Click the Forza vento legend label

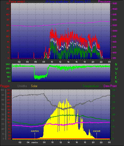(17, 2)
